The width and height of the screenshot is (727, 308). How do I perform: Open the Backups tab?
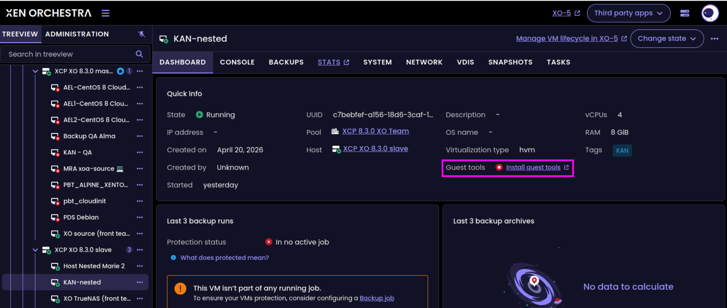pyautogui.click(x=286, y=62)
